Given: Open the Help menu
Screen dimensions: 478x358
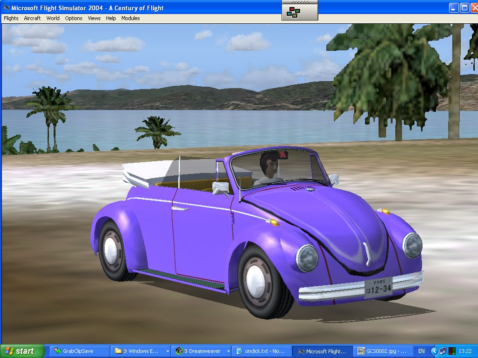Looking at the screenshot, I should pos(111,18).
